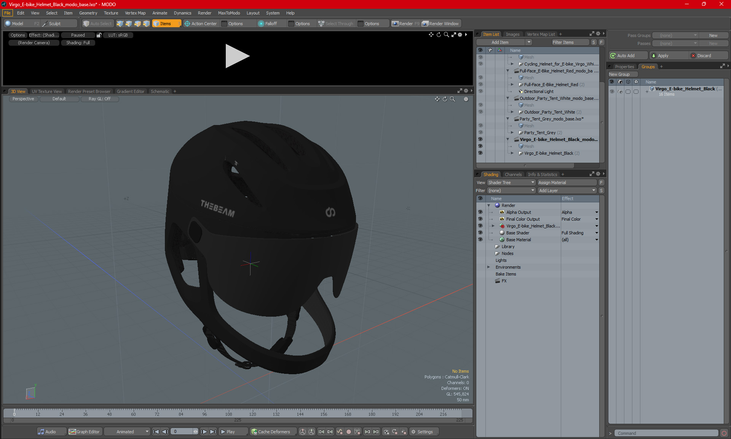Viewport: 731px width, 439px height.
Task: Click the Command input field
Action: (x=666, y=433)
